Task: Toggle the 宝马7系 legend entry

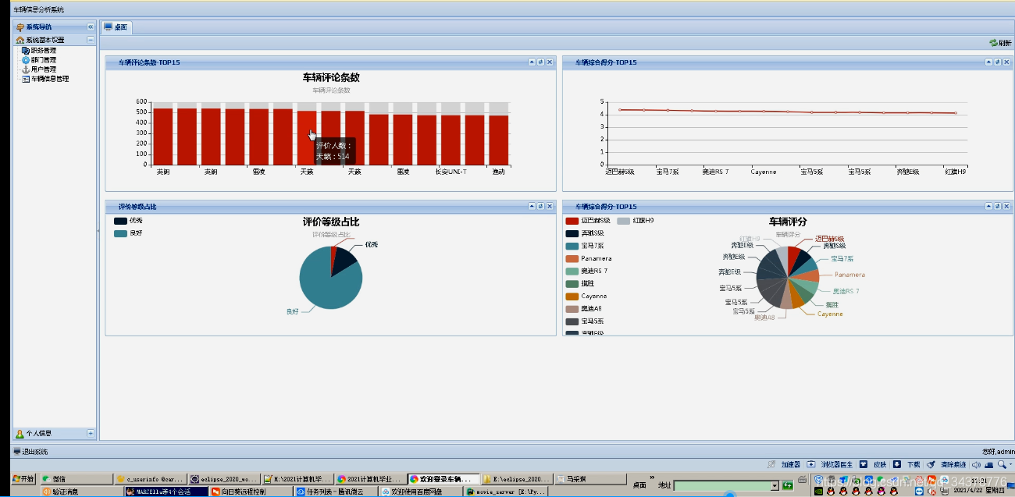Action: [x=585, y=246]
